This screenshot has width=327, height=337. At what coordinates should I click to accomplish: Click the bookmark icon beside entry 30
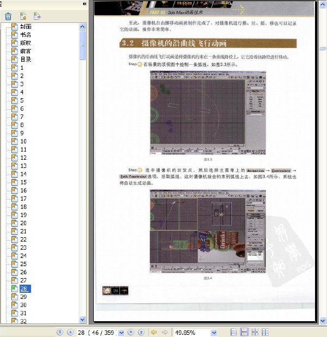tap(15, 304)
